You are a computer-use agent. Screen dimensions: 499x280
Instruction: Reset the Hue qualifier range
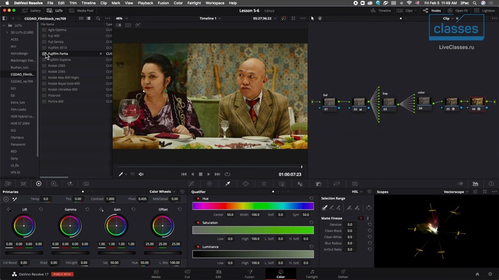[x=311, y=199]
